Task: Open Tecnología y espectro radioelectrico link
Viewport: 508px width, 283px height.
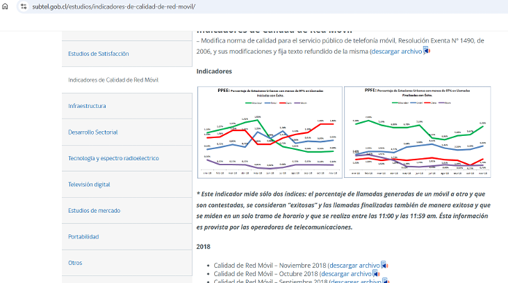Action: point(113,158)
